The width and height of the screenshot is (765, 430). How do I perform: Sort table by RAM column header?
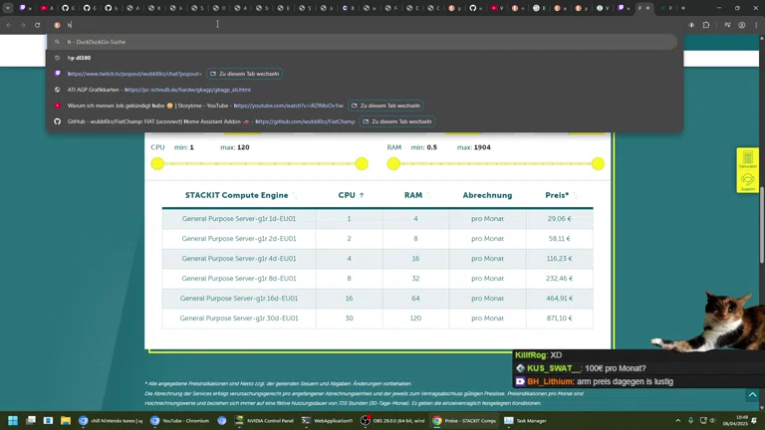[413, 195]
